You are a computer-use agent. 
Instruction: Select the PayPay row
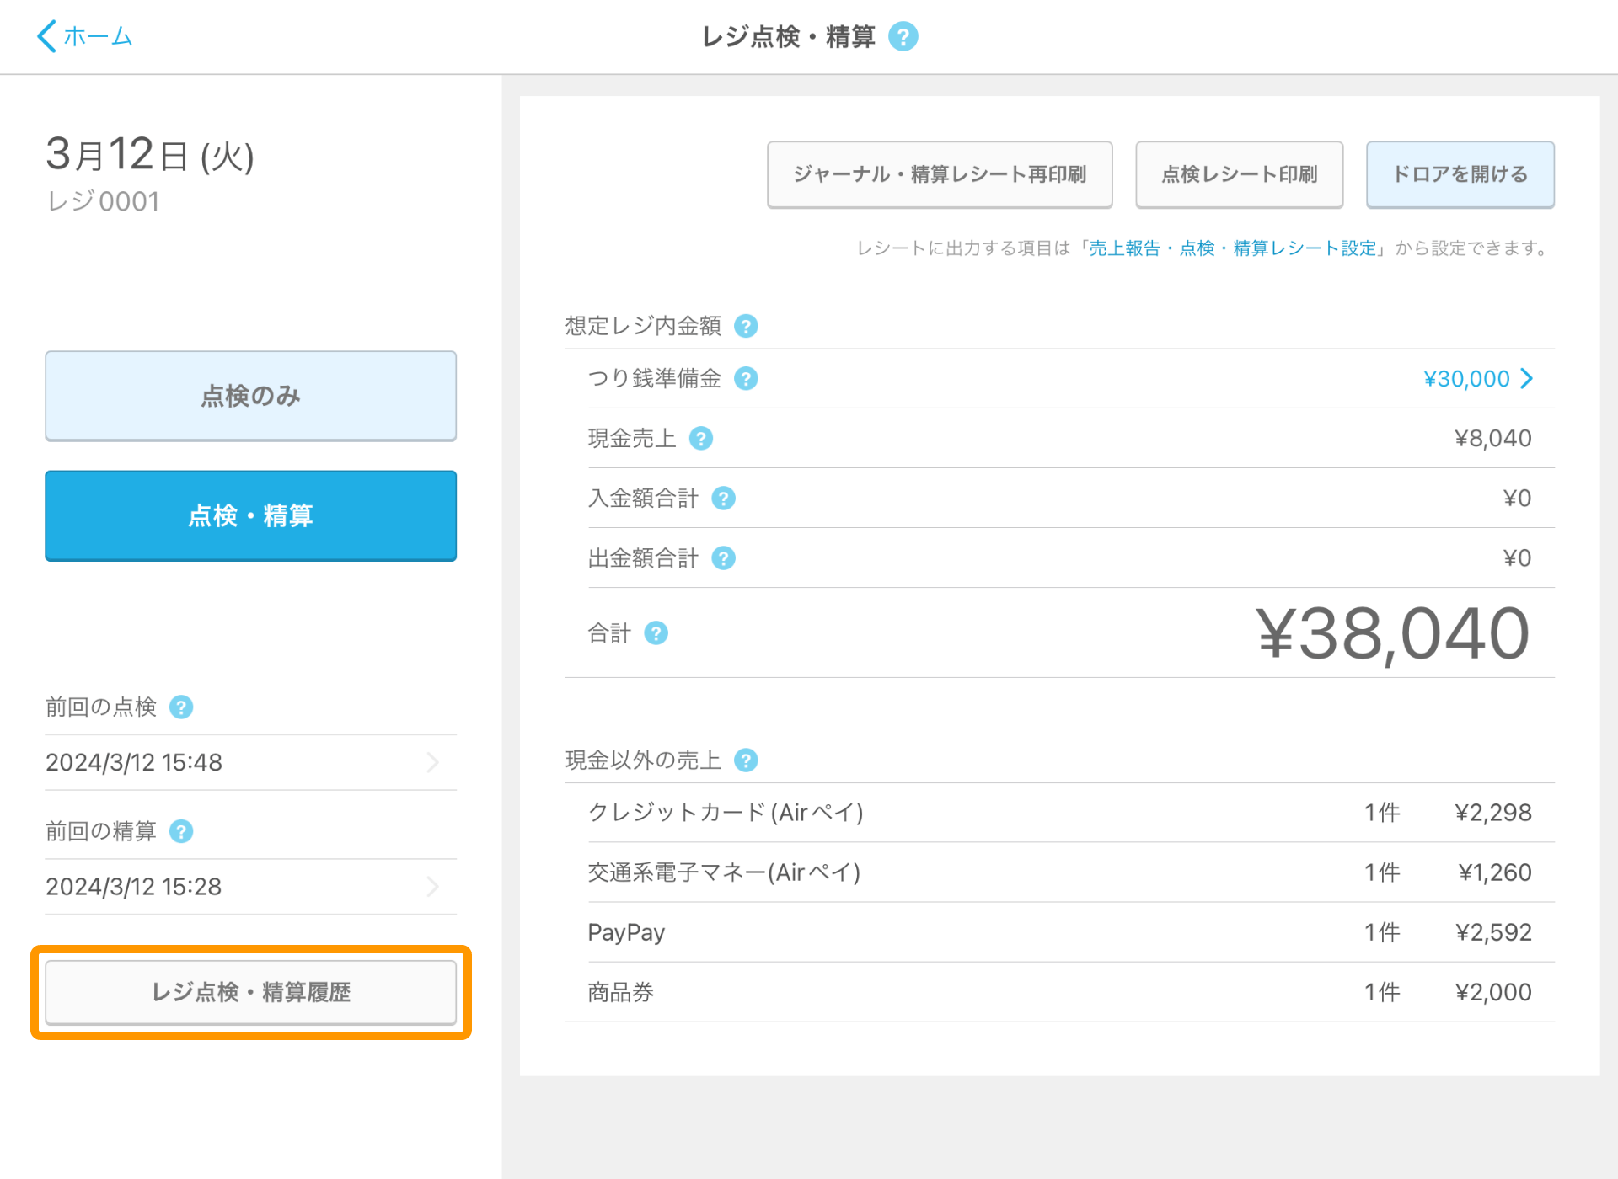click(x=1060, y=932)
